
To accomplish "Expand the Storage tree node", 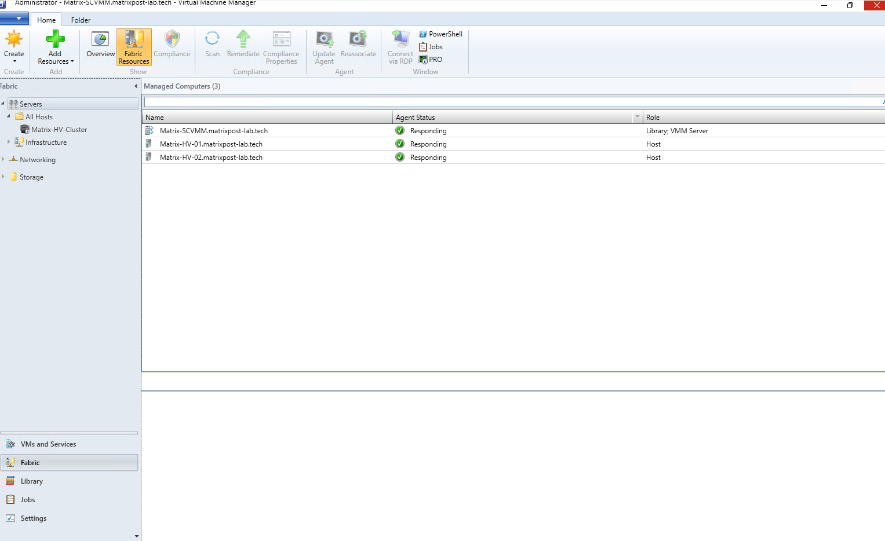I will 3,177.
